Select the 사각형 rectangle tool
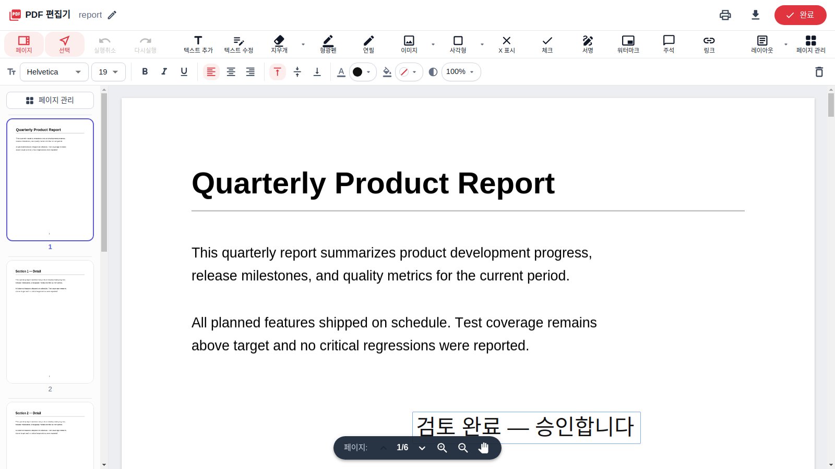835x469 pixels. pos(458,44)
